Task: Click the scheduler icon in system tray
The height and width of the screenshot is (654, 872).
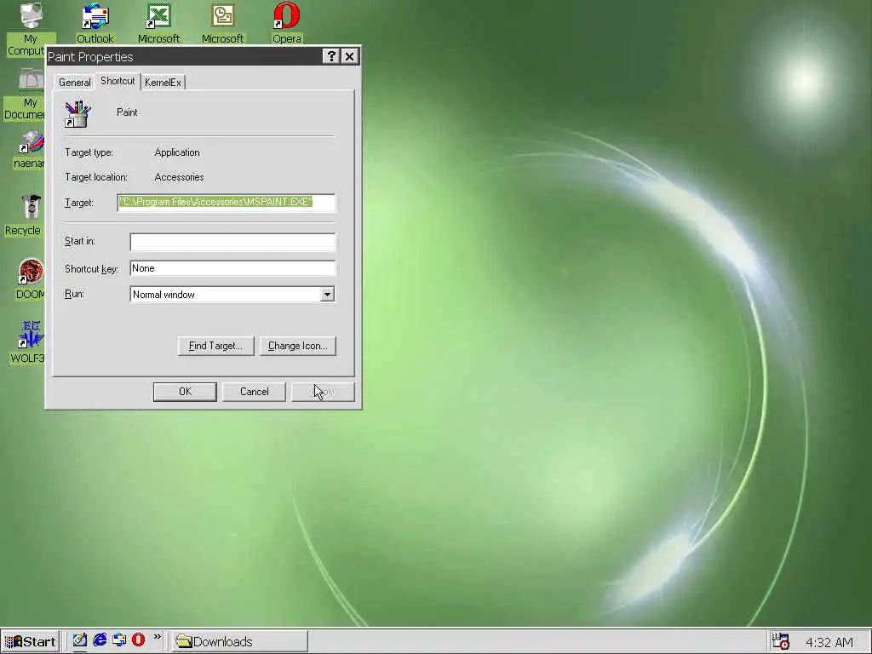Action: click(x=781, y=641)
